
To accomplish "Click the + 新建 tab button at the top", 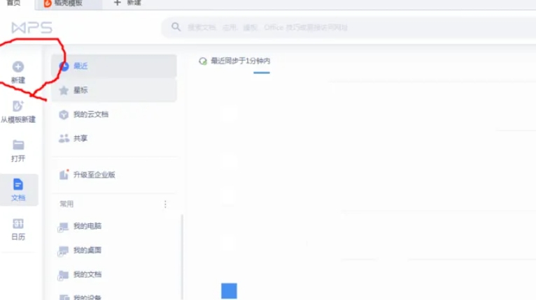I will click(128, 3).
